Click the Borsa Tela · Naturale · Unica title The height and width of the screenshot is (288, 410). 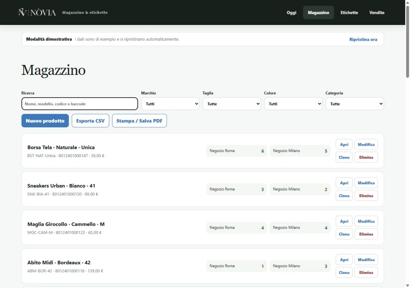61,147
